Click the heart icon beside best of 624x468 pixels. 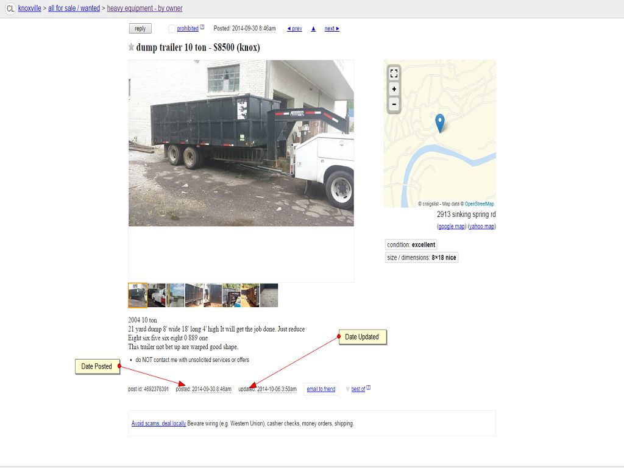tap(347, 389)
